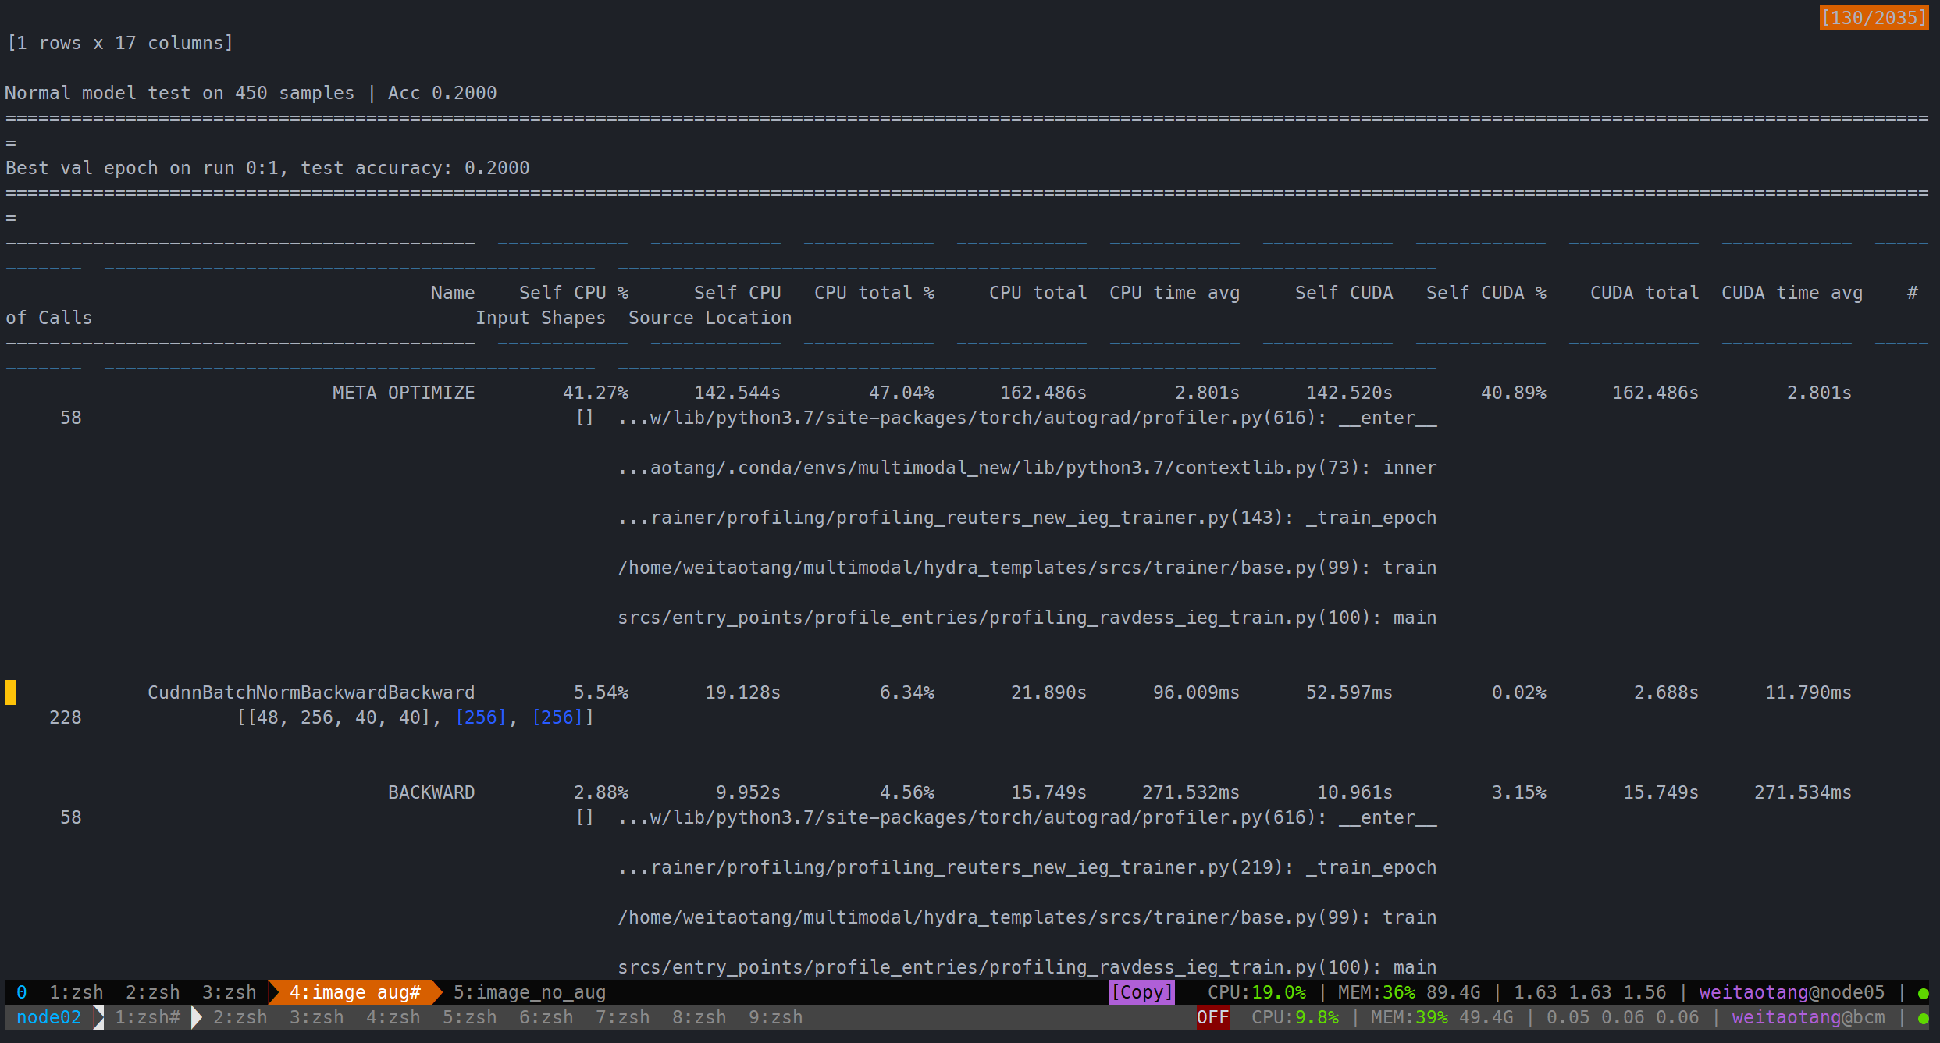Select the active 4:image aug# window tab
Screen dimensions: 1940x1043
[354, 992]
